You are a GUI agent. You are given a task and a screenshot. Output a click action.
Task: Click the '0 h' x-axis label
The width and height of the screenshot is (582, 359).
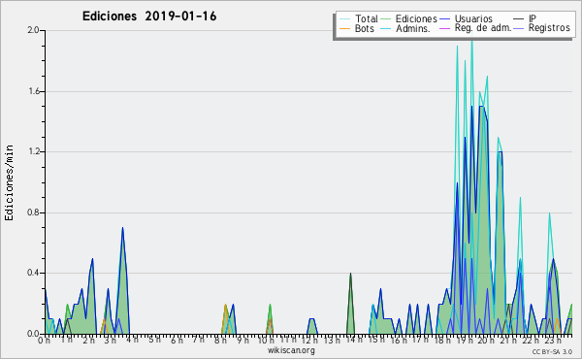tap(44, 341)
